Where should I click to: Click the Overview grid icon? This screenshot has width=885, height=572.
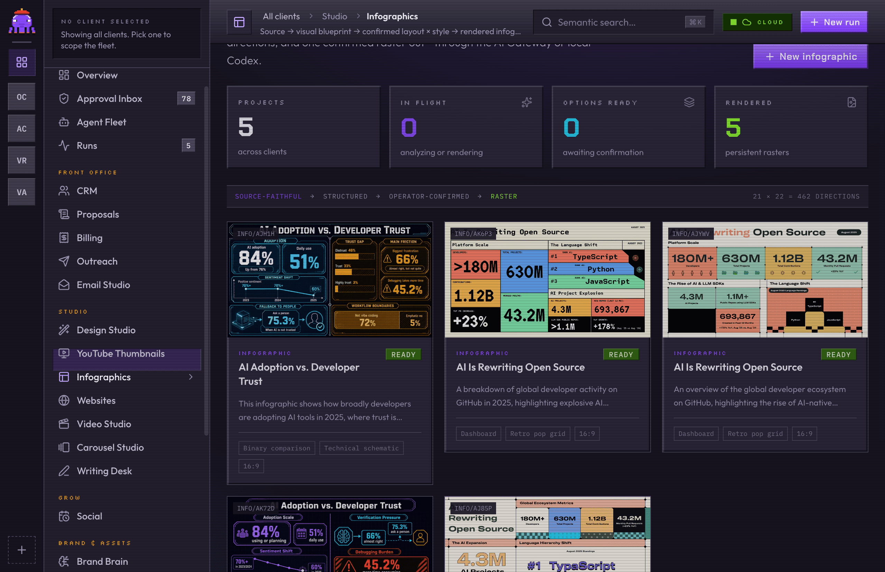click(x=64, y=75)
